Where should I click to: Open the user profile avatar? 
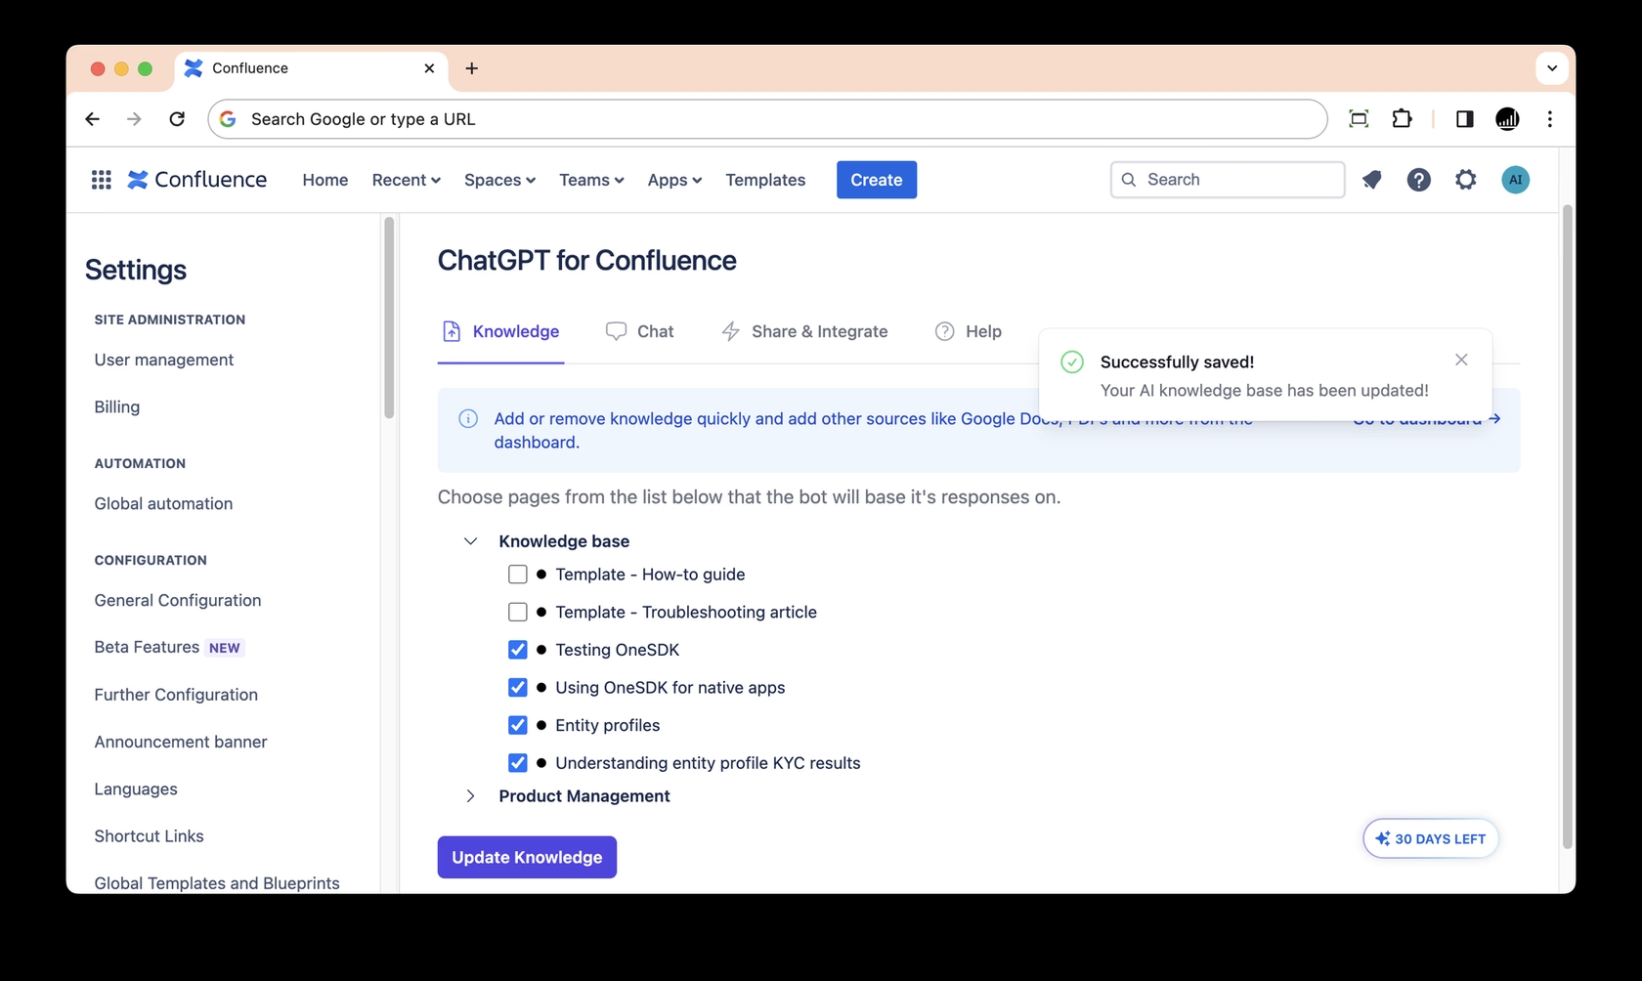(1515, 180)
